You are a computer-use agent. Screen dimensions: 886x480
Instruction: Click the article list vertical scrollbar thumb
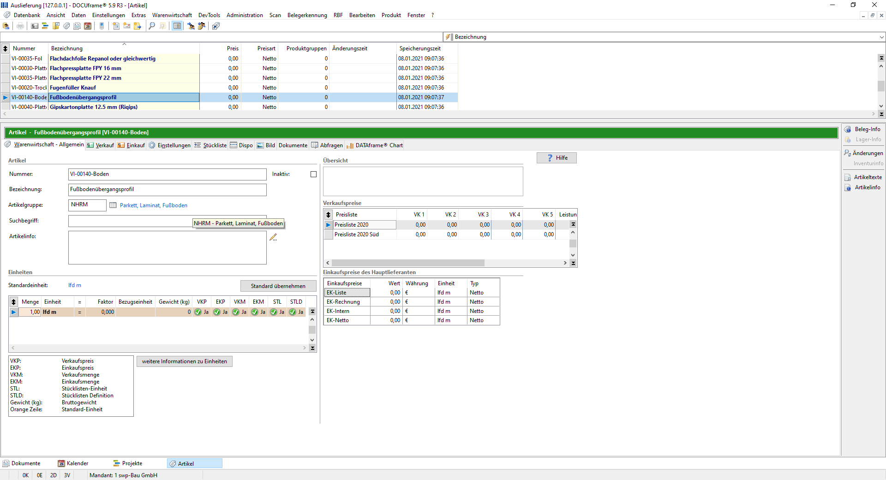click(x=881, y=86)
